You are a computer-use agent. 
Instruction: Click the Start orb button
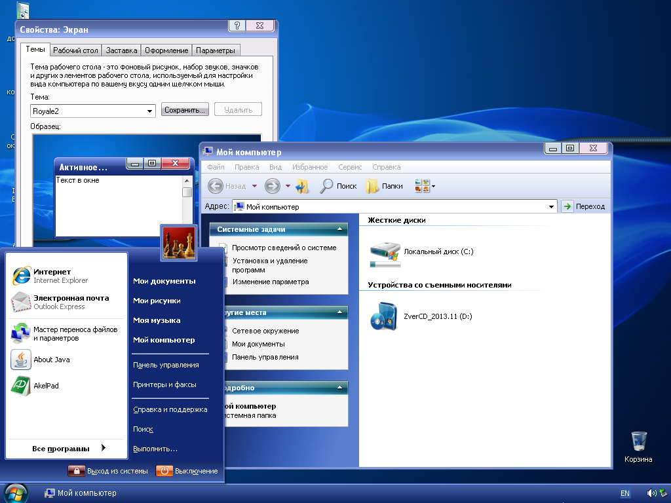click(x=16, y=493)
